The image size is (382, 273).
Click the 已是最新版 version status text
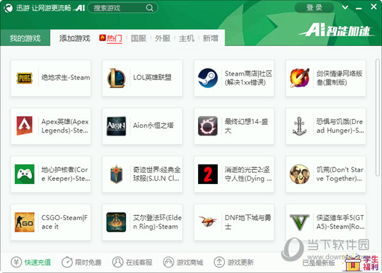tap(319, 263)
